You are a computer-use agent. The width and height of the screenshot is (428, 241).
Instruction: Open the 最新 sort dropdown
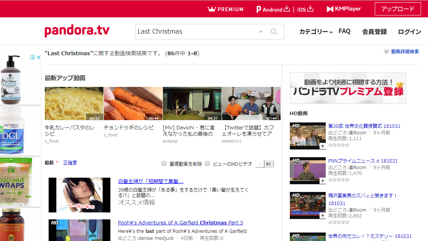51,163
